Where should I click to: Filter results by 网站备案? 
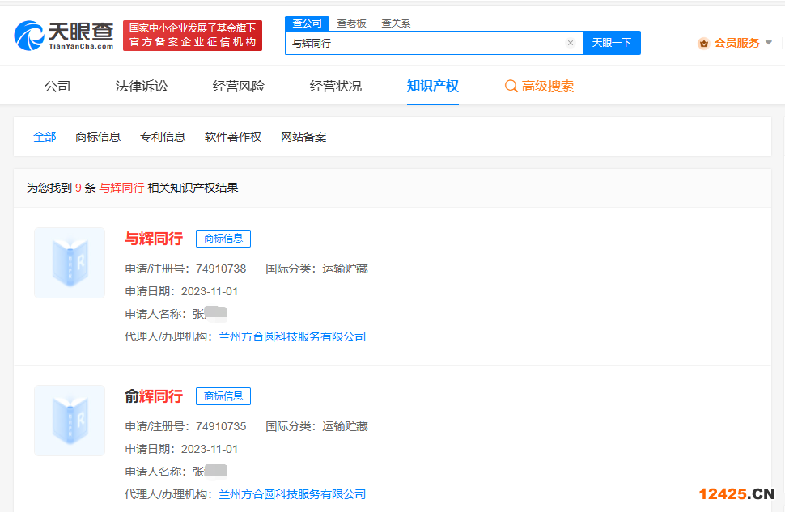tap(303, 137)
